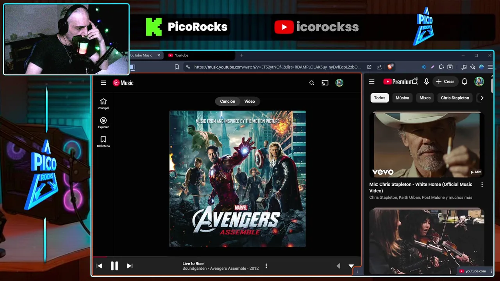500x281 pixels.
Task: Open the Chris Stapleton White Horse mix thumbnail
Action: click(427, 145)
